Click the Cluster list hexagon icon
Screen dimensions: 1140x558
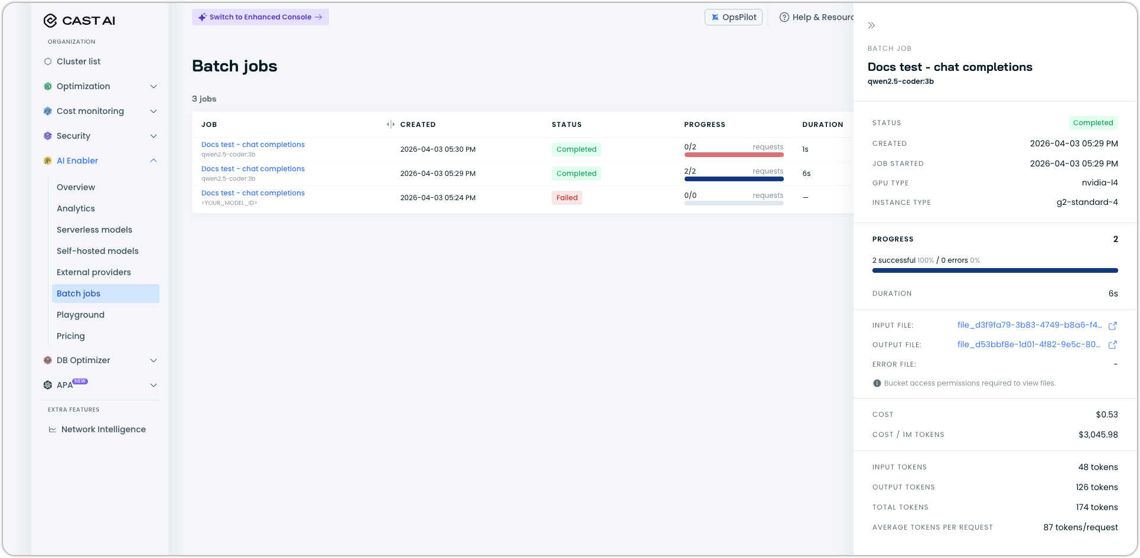pos(48,61)
